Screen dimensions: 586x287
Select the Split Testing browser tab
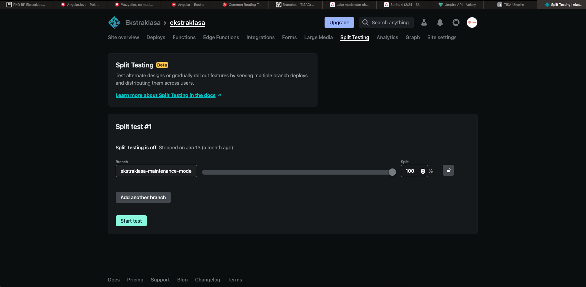(562, 5)
